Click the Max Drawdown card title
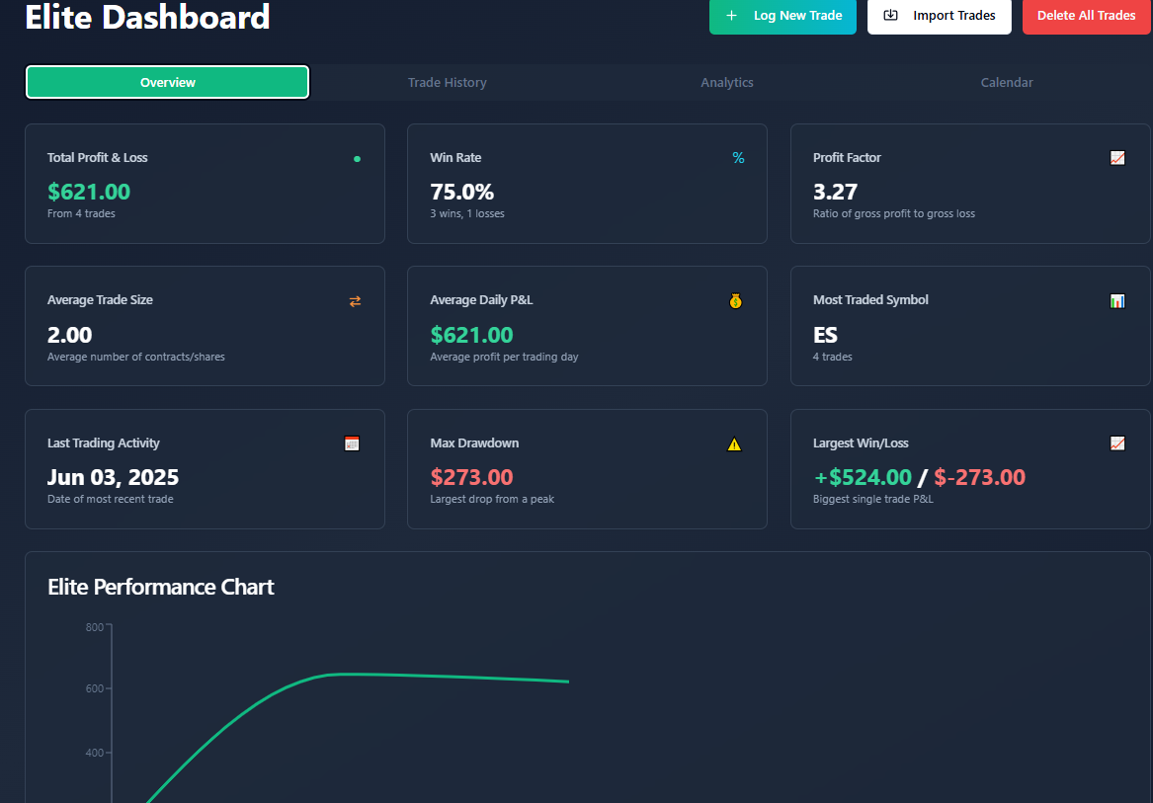This screenshot has height=803, width=1153. 474,442
